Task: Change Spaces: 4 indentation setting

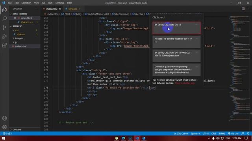Action: click(195, 134)
